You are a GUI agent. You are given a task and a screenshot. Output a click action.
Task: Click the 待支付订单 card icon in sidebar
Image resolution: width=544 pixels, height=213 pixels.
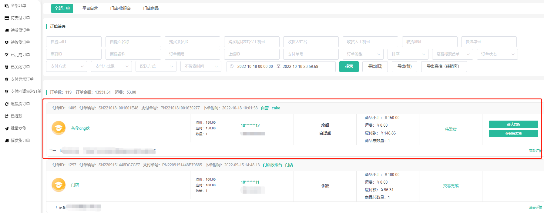tap(7, 18)
